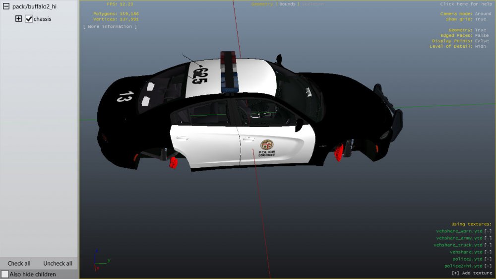Uncheck the chassis visibility checkbox

point(29,19)
